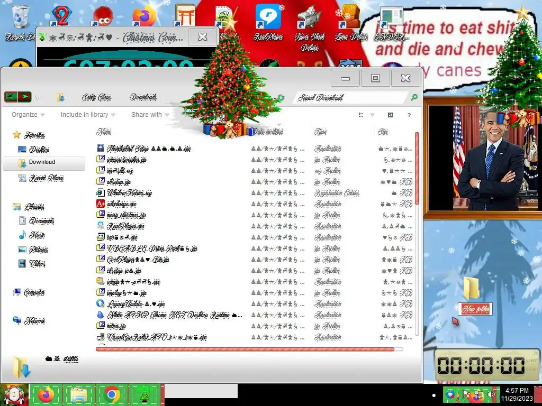The height and width of the screenshot is (406, 542).
Task: Click Firefox in the taskbar
Action: tap(46, 394)
